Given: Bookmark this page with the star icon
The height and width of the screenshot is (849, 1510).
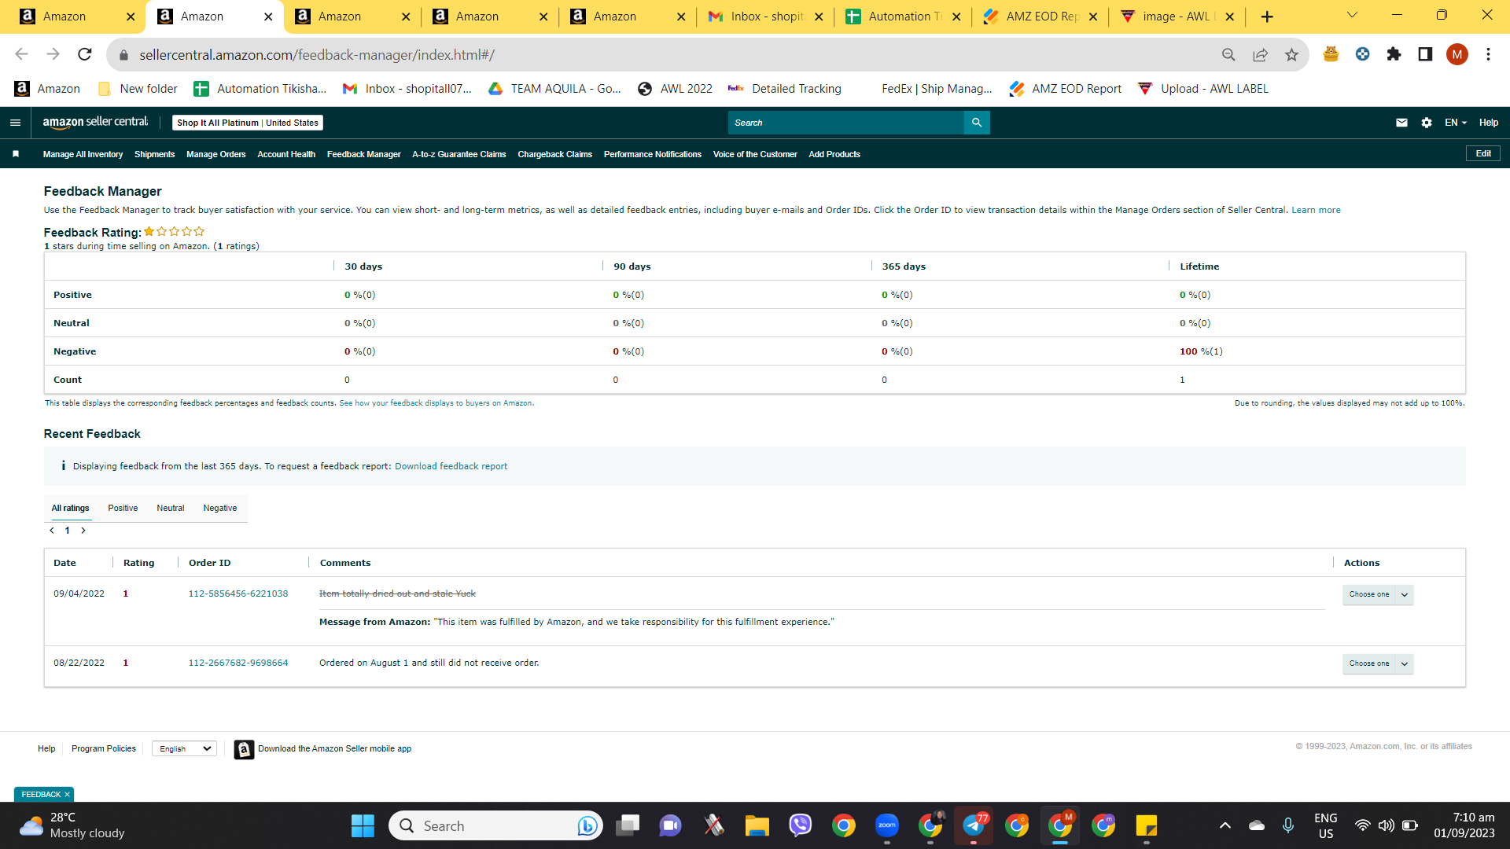Looking at the screenshot, I should pyautogui.click(x=1291, y=54).
